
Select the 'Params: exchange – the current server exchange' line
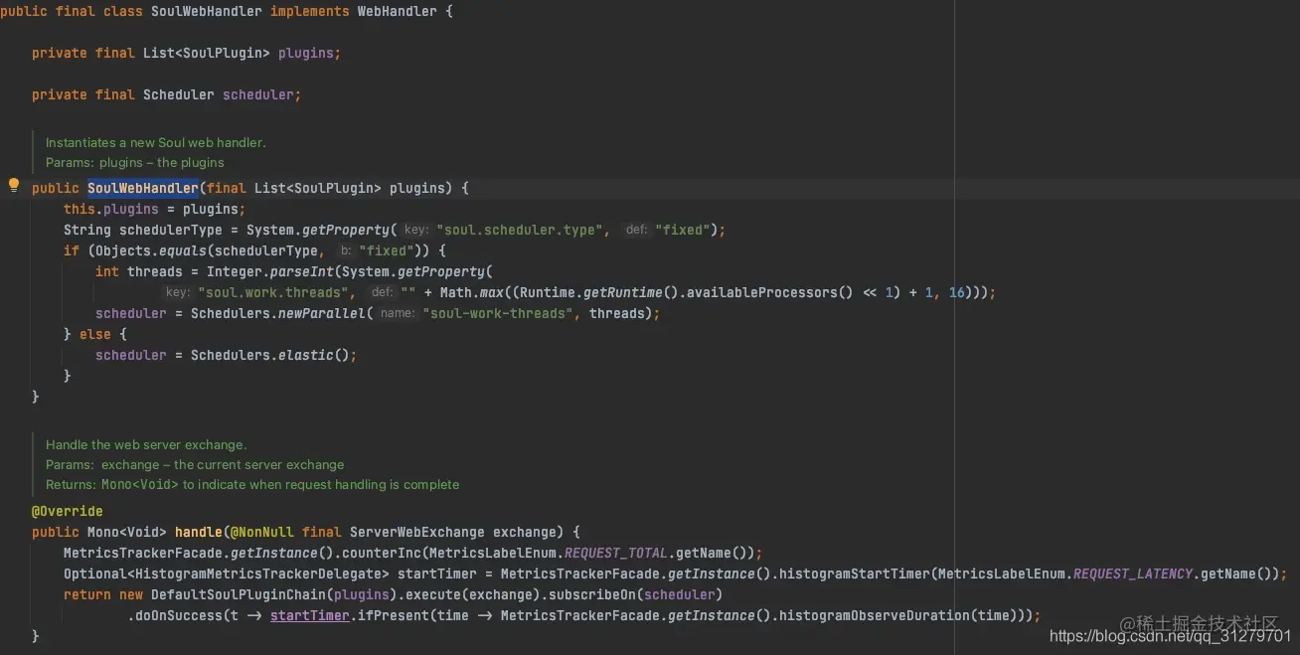[x=195, y=464]
